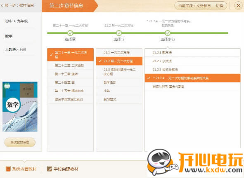Select subsection 21.2.2 公式法
Viewport: 244px width, 178px height.
click(192, 61)
